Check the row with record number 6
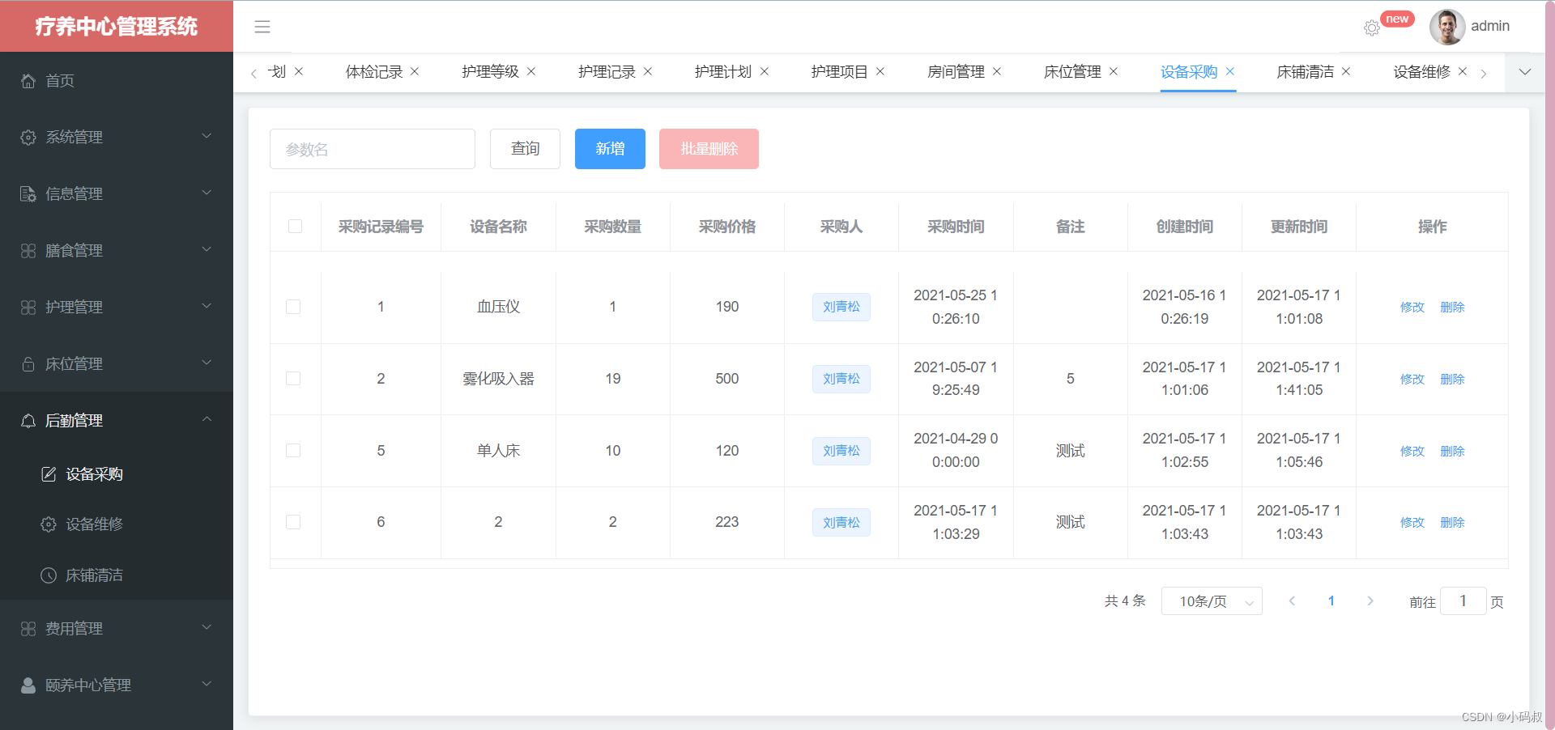This screenshot has height=730, width=1555. click(x=293, y=522)
